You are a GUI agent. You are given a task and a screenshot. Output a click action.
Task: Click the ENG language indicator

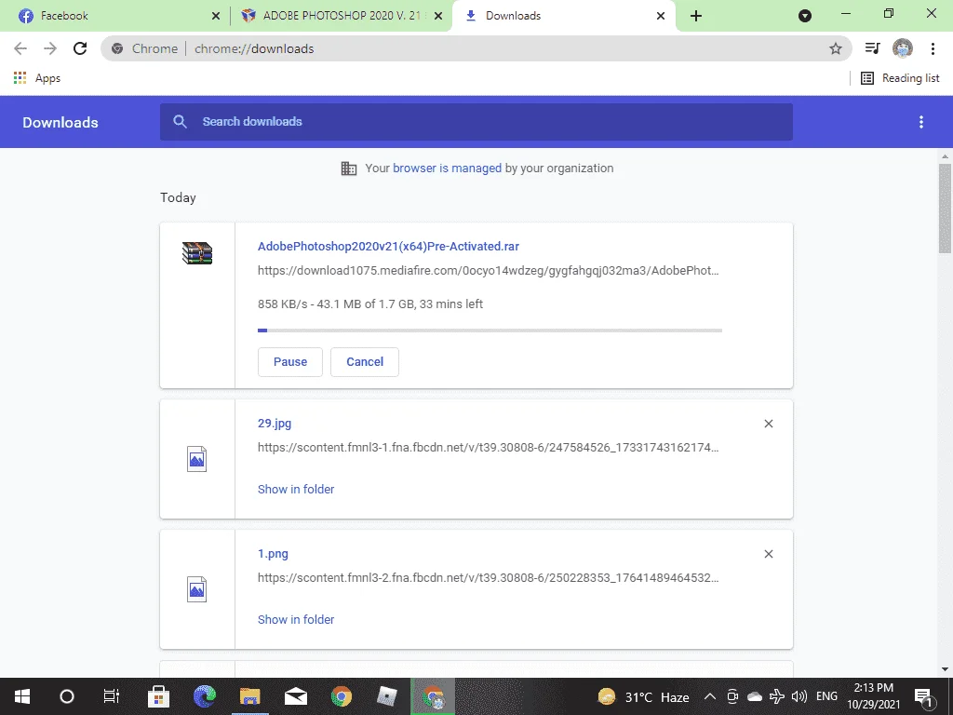tap(826, 696)
